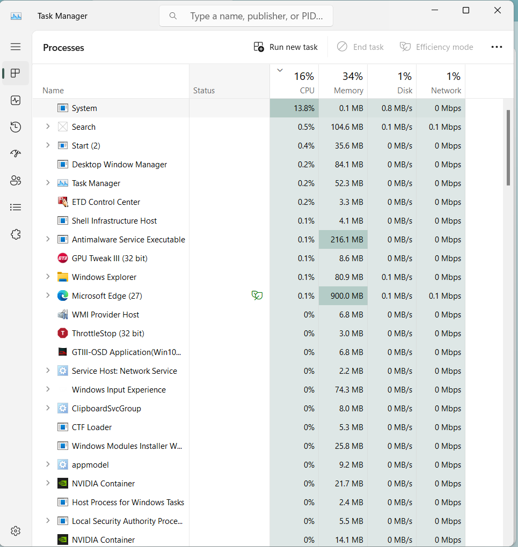Open the more options ellipsis menu
Image resolution: width=518 pixels, height=547 pixels.
497,47
